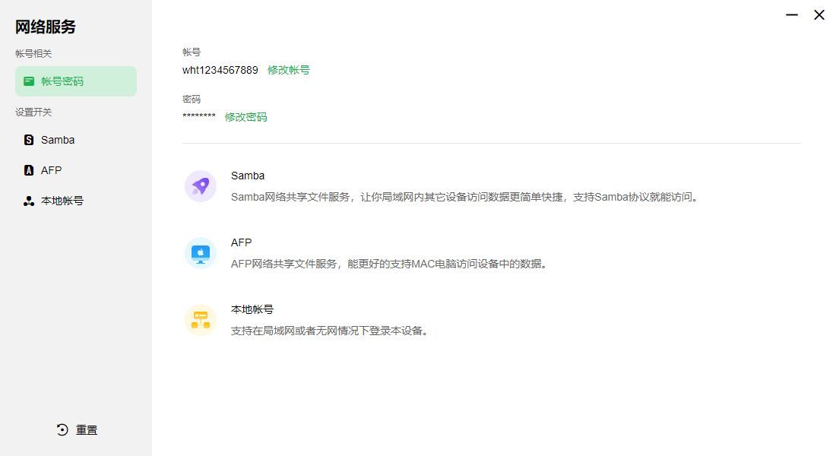Select the AFP "A" icon in sidebar

coord(30,170)
